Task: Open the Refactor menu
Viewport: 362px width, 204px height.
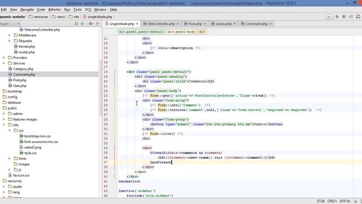Action: click(x=54, y=10)
